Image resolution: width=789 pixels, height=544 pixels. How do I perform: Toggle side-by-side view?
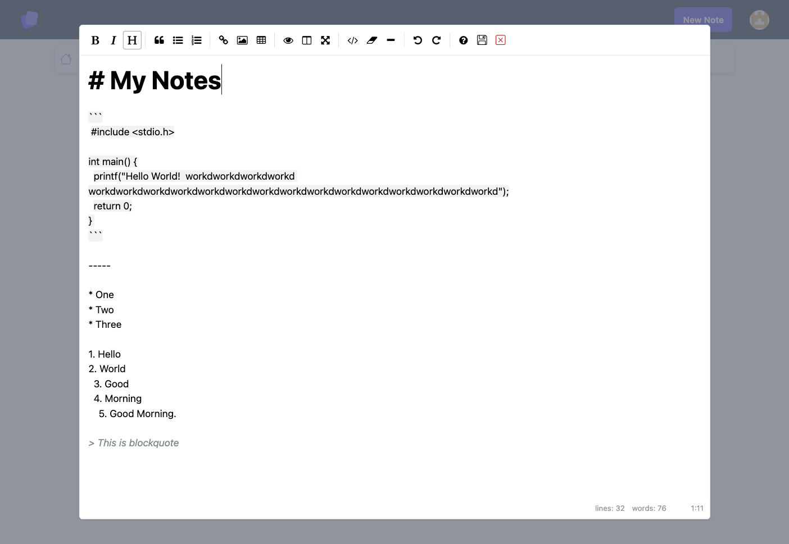click(307, 40)
